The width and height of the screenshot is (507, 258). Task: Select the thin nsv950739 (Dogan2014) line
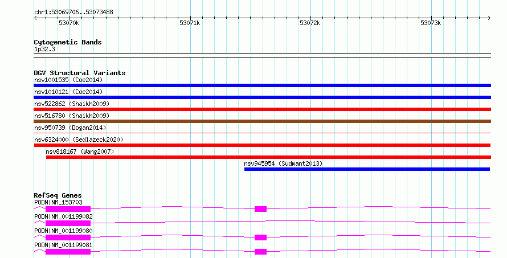point(262,133)
